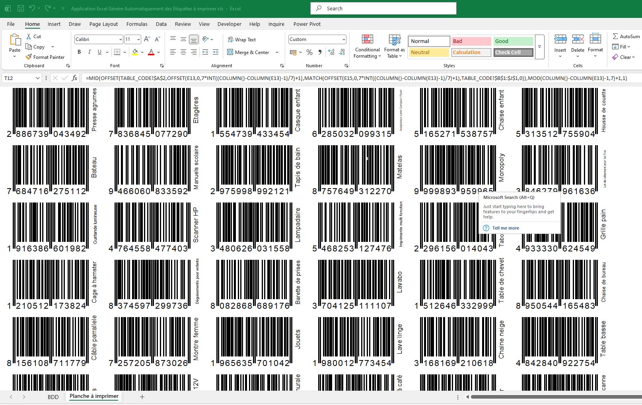Screen dimensions: 642x405
Task: Decrease font size with smaller A icon
Action: pyautogui.click(x=157, y=39)
